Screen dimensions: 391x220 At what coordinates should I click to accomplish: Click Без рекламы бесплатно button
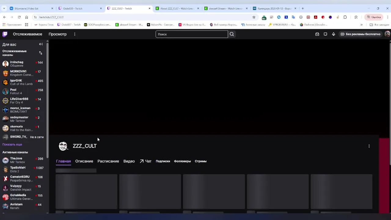point(360,34)
